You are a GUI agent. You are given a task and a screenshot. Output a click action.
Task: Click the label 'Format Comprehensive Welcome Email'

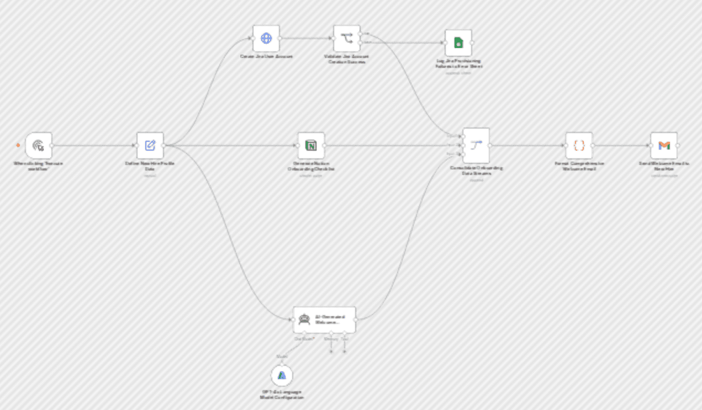point(579,166)
